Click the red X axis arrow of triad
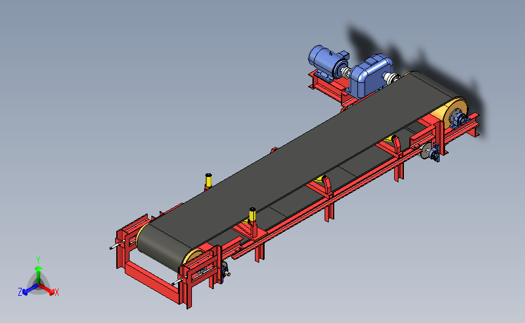The image size is (525, 323). pos(48,290)
